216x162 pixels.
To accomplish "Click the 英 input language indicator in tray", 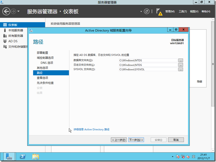I will click(x=194, y=157).
